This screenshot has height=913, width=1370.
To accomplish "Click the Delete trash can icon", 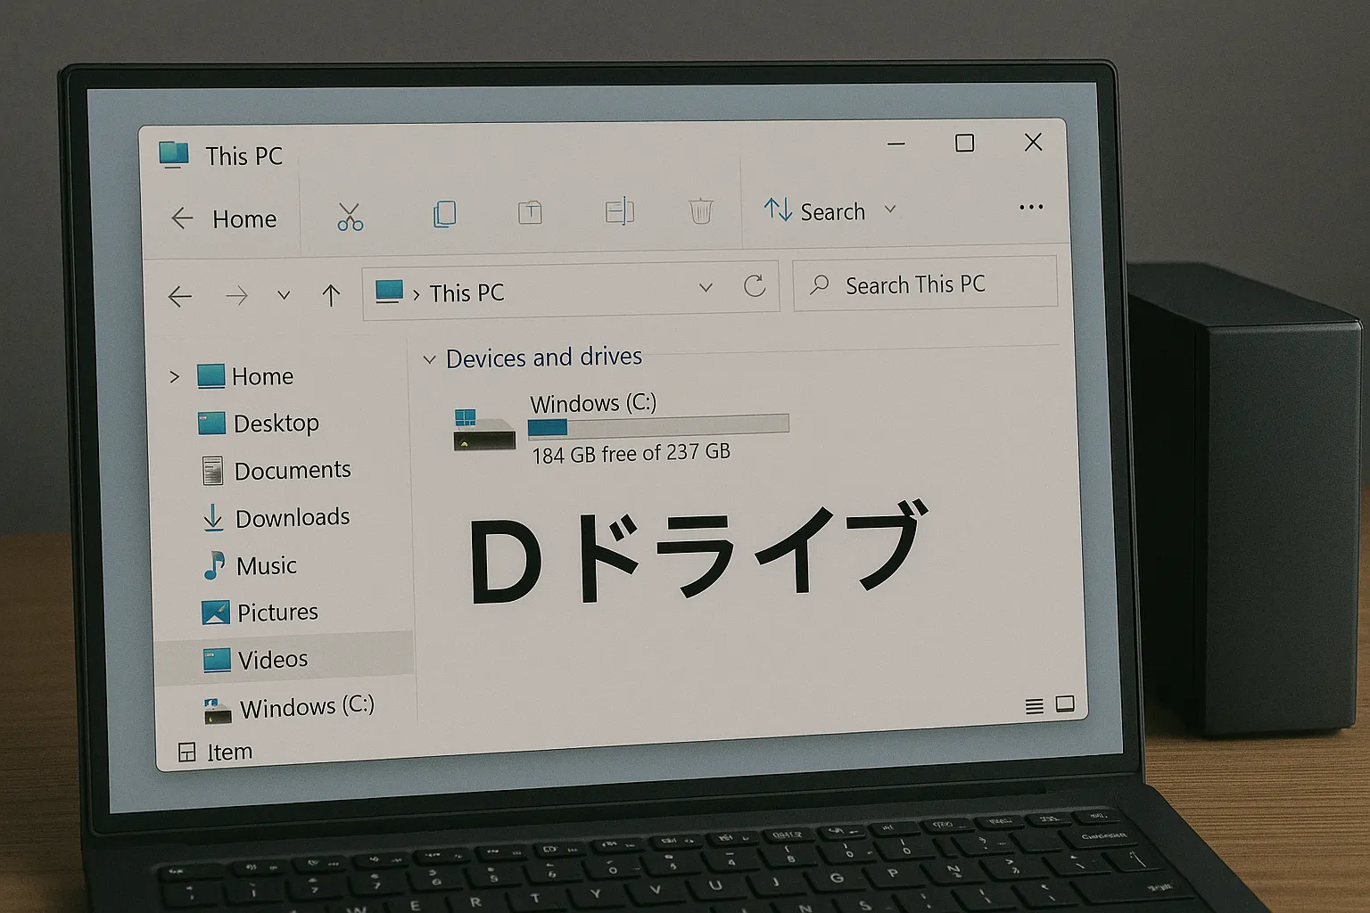I will point(701,211).
